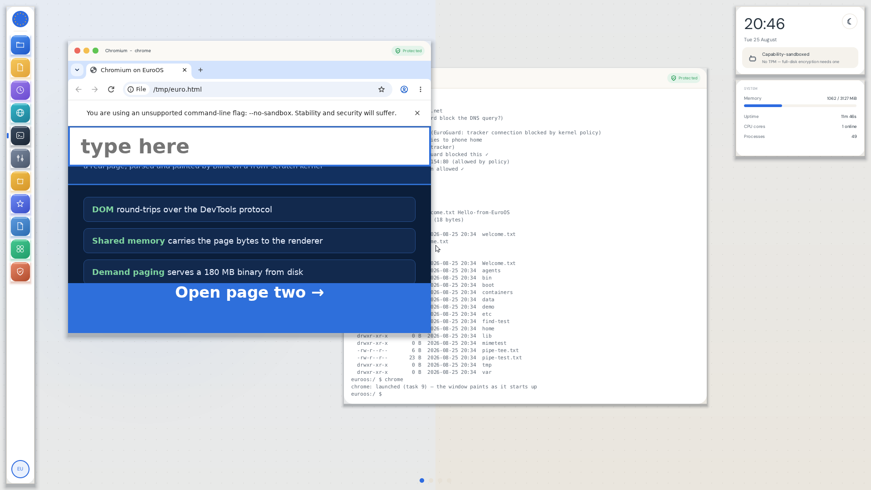The width and height of the screenshot is (871, 490).
Task: Open a new tab with the plus button
Action: click(x=201, y=70)
